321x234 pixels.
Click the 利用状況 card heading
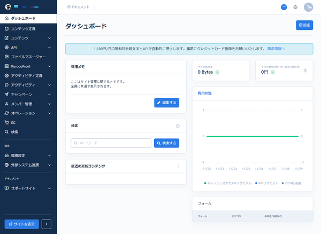[204, 93]
